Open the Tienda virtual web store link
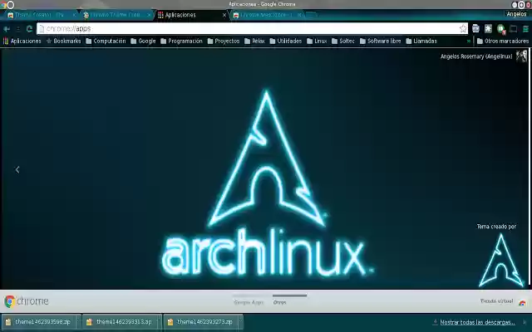 pyautogui.click(x=503, y=301)
